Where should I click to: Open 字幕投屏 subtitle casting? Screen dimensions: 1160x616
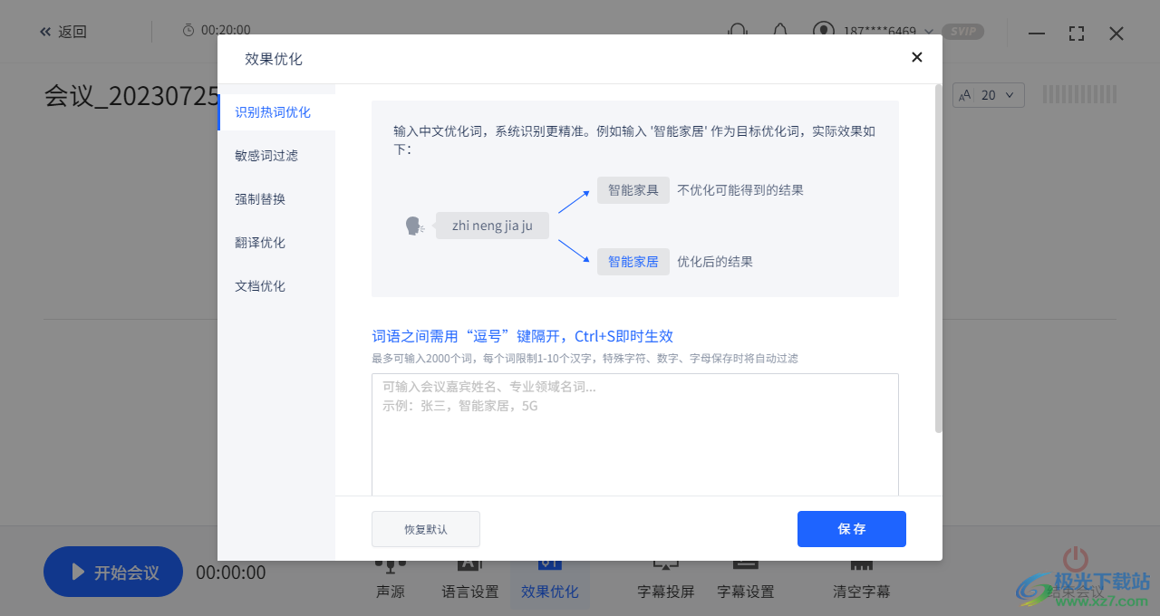tap(664, 580)
